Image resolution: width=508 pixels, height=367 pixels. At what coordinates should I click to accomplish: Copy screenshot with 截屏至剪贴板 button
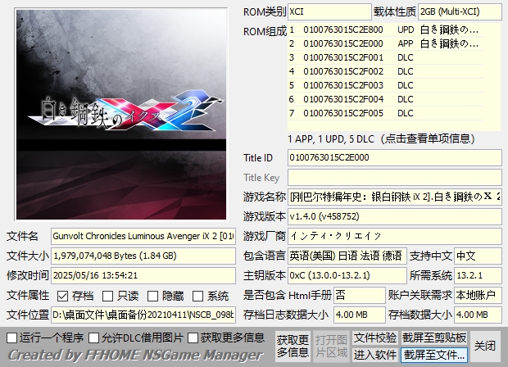point(434,338)
